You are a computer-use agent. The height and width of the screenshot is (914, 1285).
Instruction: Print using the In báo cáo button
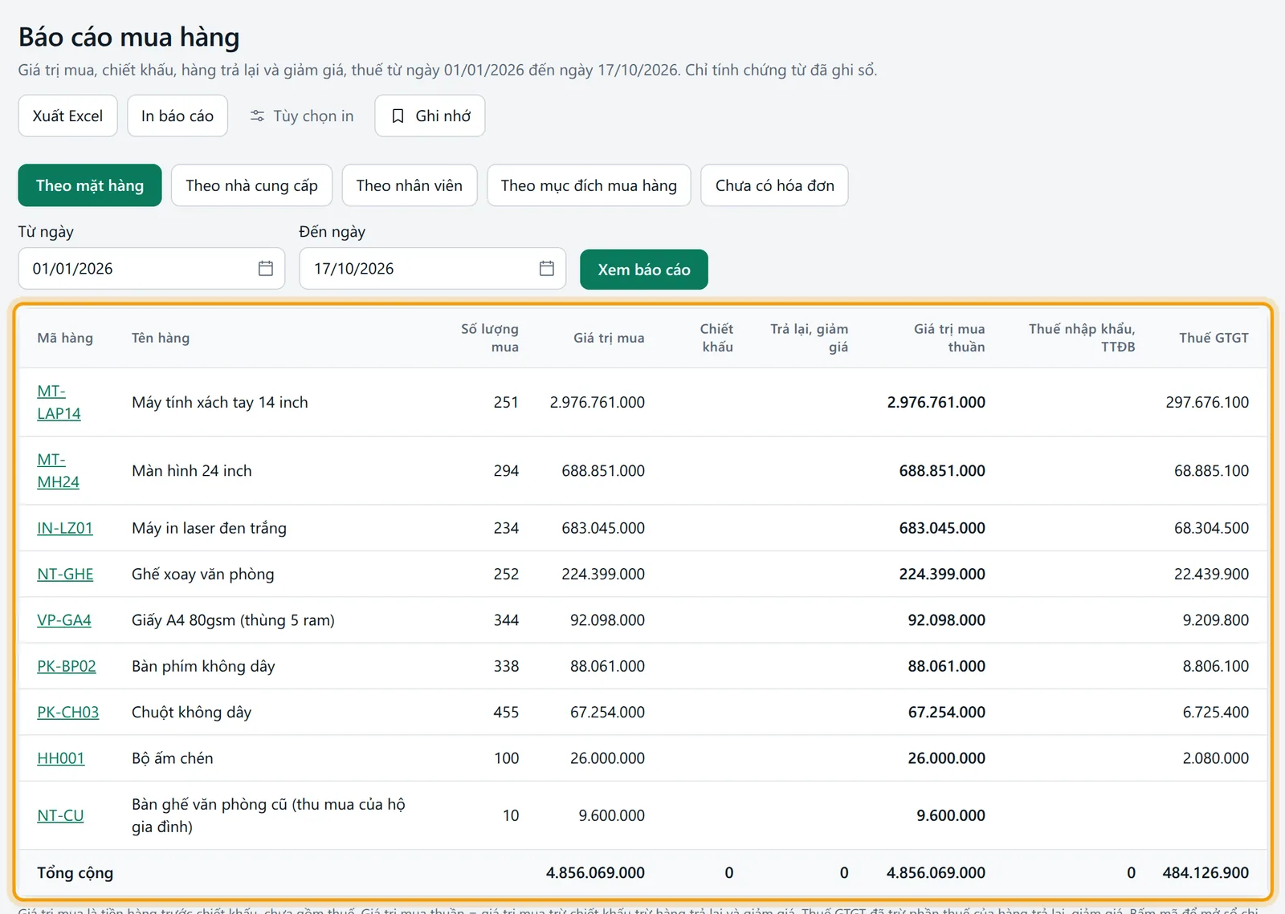pos(177,116)
